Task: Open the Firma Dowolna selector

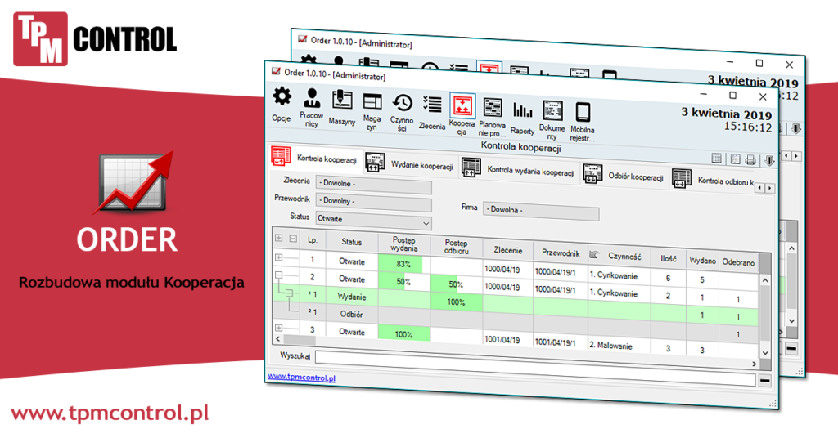Action: pyautogui.click(x=541, y=211)
